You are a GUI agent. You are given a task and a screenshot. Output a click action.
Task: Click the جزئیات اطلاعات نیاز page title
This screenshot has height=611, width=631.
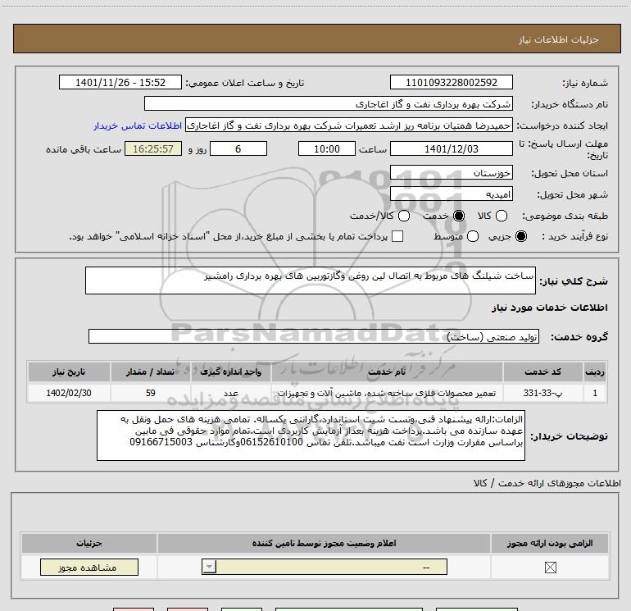(x=558, y=39)
